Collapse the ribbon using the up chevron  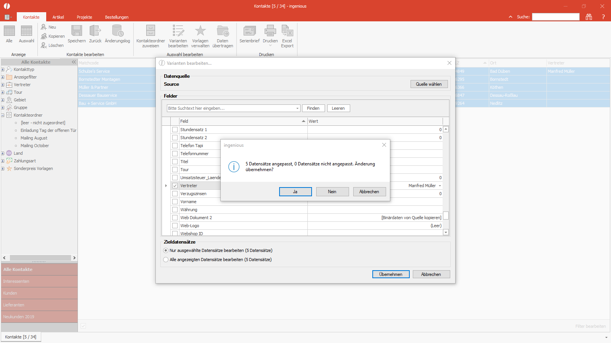click(x=511, y=17)
